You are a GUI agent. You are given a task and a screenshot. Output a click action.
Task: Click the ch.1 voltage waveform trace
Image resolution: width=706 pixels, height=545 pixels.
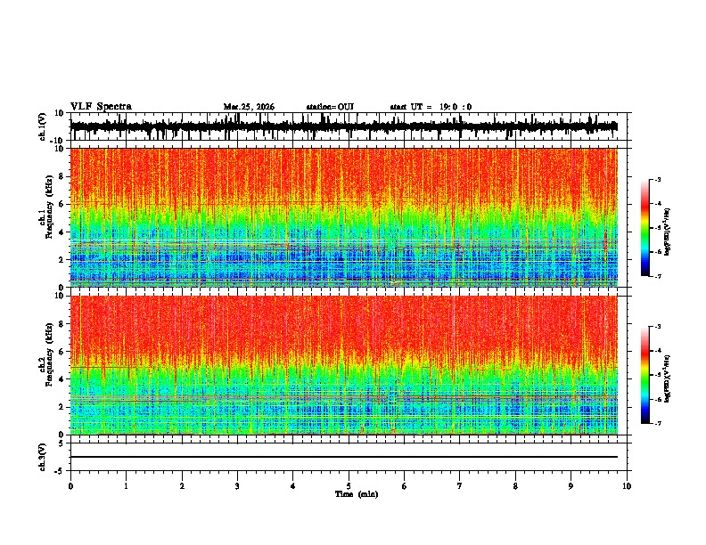343,126
